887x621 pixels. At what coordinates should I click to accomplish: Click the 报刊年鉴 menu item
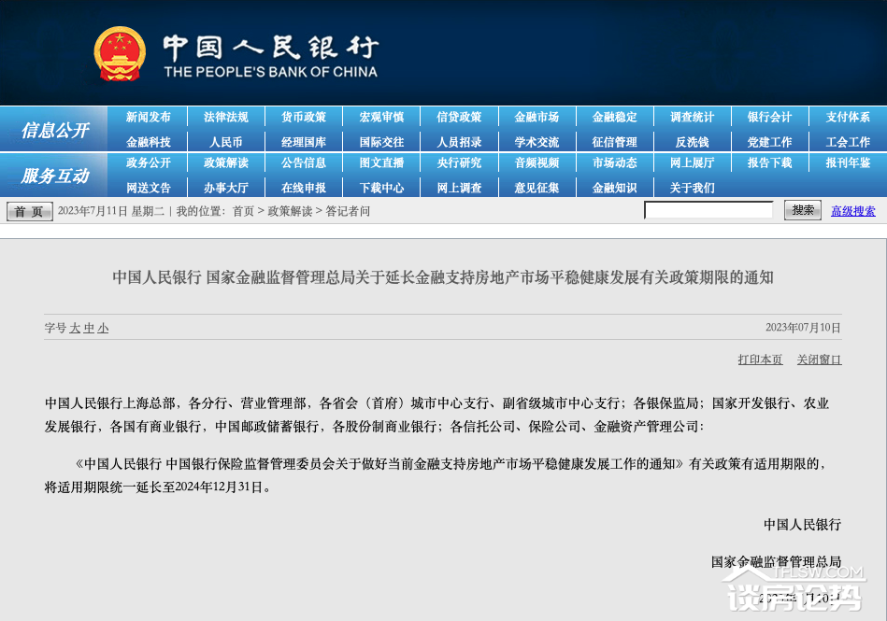point(848,162)
